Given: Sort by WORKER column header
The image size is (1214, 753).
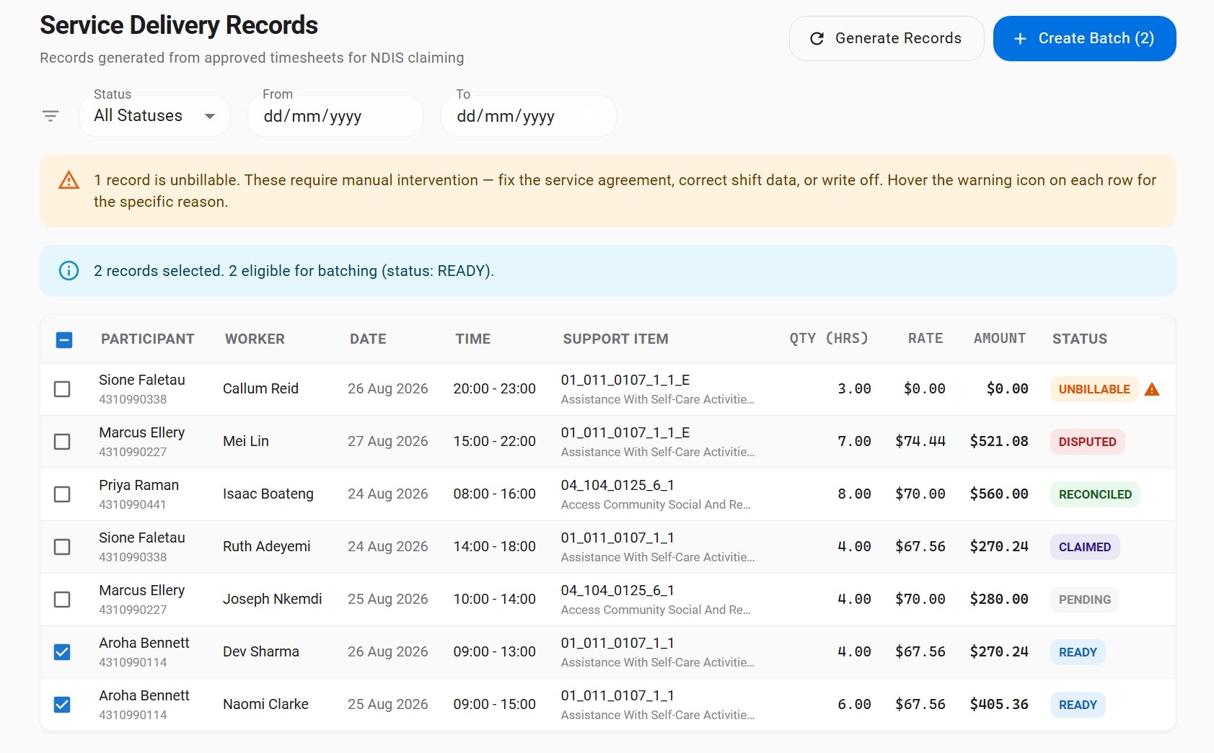Looking at the screenshot, I should 255,339.
